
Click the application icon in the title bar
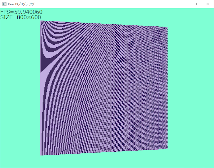coord(4,4)
